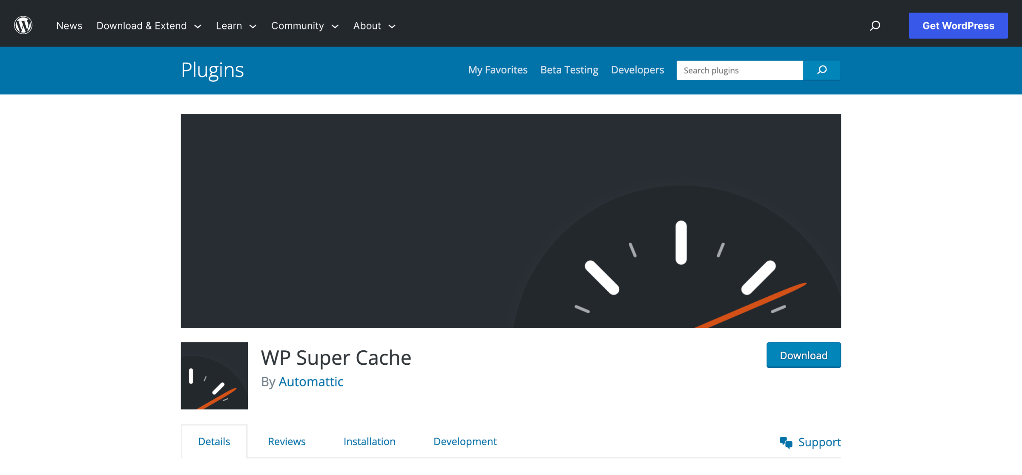Click the search magnifier icon in header
Screen dimensions: 1022x475
tap(875, 26)
